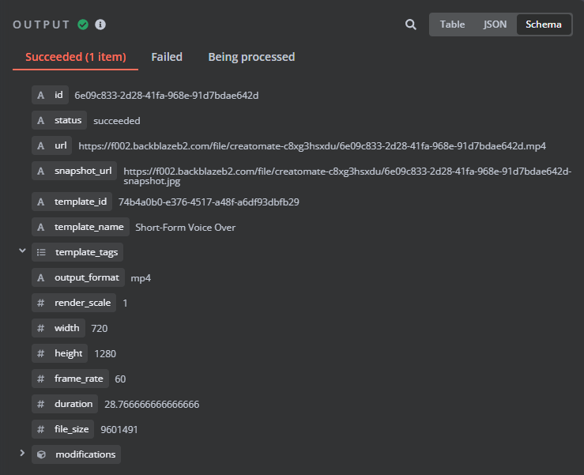Switch output view to JSON
584x475 pixels.
(495, 25)
